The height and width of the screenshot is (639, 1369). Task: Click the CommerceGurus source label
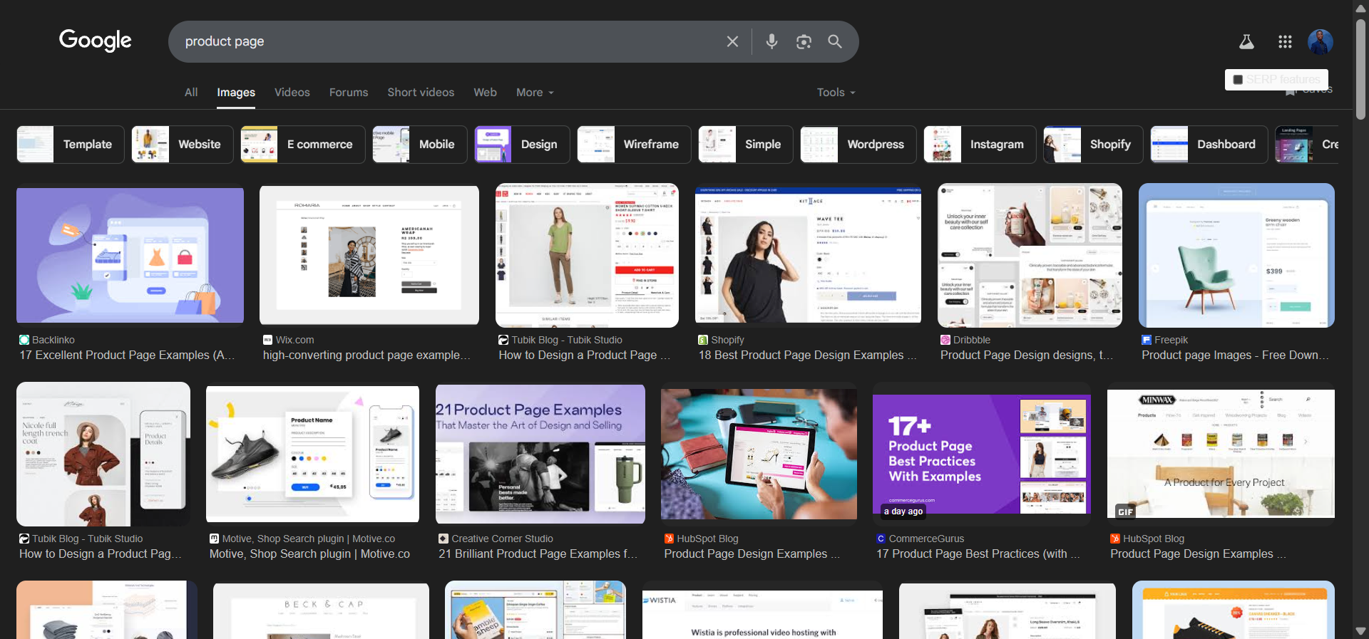(x=926, y=539)
